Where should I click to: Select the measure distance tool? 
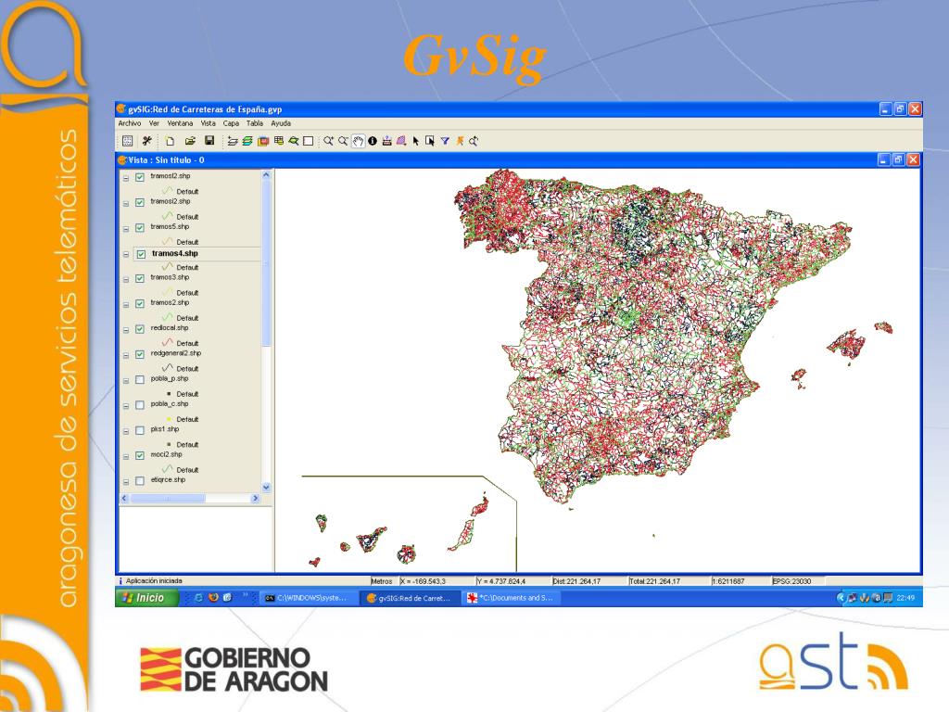(x=386, y=141)
